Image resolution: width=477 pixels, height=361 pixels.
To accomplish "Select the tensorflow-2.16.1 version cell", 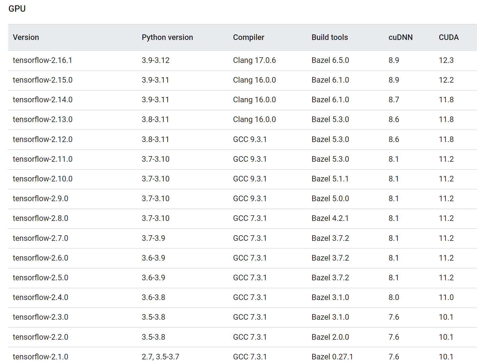I will click(42, 60).
